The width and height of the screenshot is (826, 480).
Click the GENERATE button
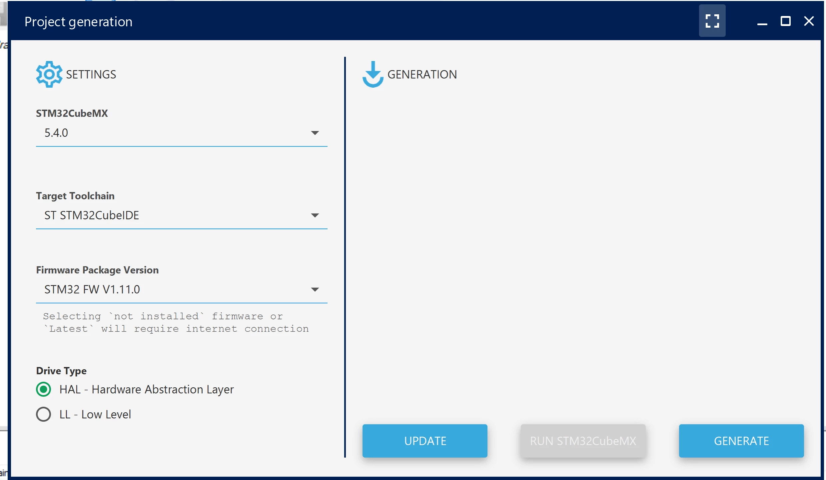741,441
